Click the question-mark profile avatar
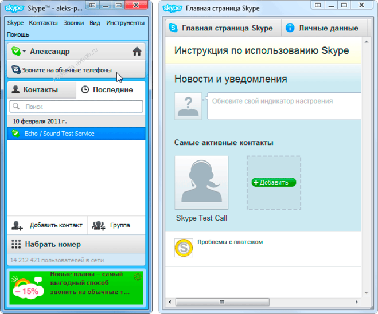This screenshot has width=378, height=314. coord(188,106)
